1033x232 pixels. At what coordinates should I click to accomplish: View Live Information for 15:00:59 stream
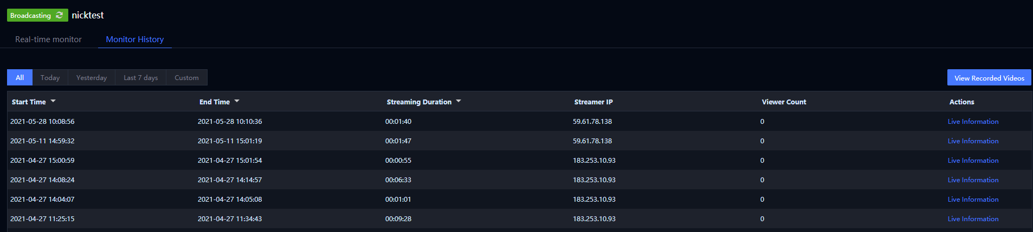973,161
